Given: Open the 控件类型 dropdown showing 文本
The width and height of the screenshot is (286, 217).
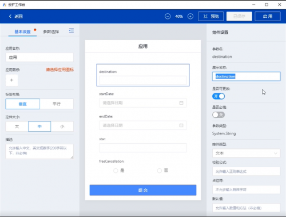Looking at the screenshot, I should point(246,153).
